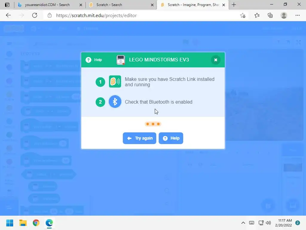
Task: Open a new browser tab
Action: (234, 5)
